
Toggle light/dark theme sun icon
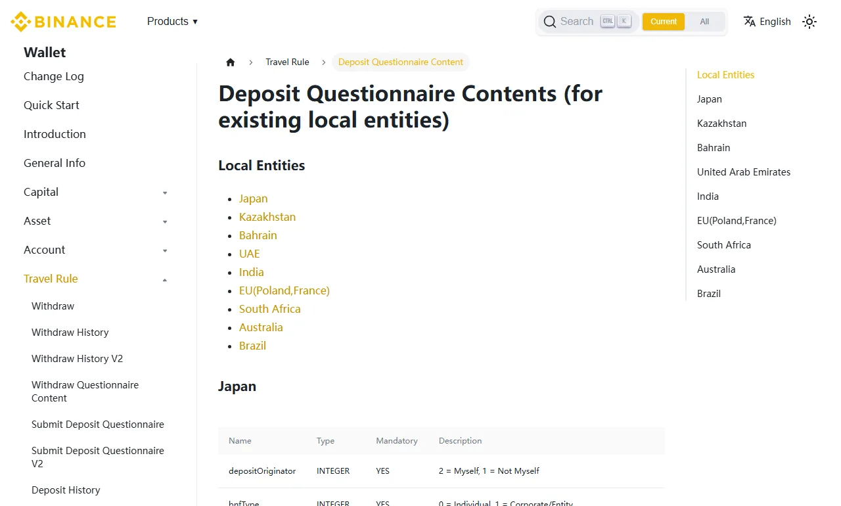pos(809,22)
